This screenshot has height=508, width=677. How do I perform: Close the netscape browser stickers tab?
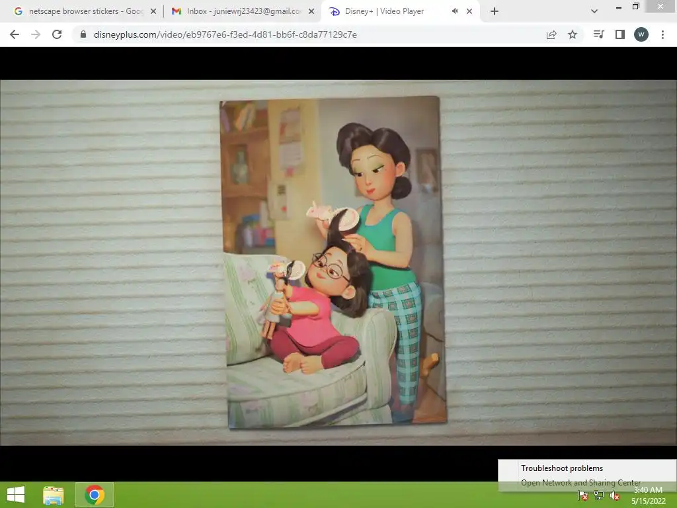[x=153, y=11]
